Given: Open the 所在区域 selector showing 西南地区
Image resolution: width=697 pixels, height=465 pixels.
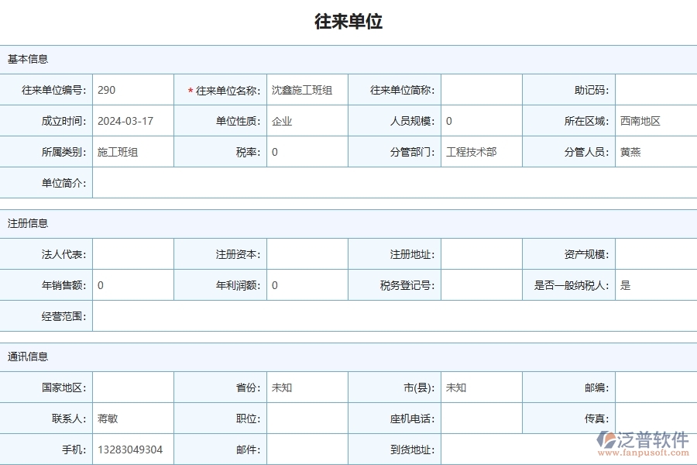Looking at the screenshot, I should click(654, 121).
